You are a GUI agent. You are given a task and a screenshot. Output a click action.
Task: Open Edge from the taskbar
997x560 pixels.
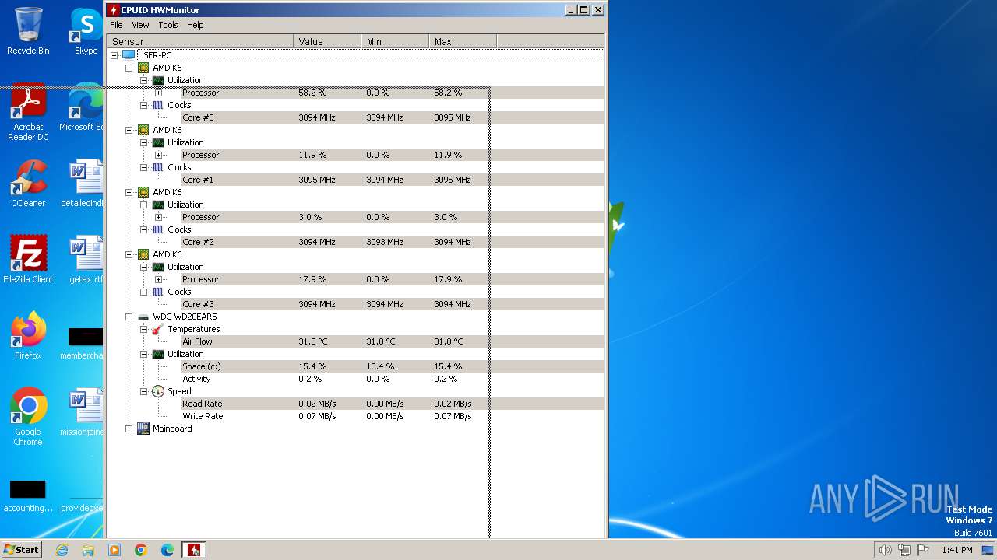tap(167, 550)
